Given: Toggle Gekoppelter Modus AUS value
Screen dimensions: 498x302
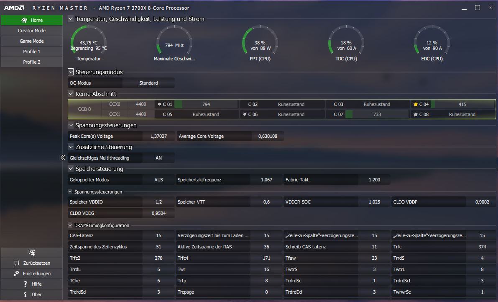Looking at the screenshot, I should (x=158, y=180).
